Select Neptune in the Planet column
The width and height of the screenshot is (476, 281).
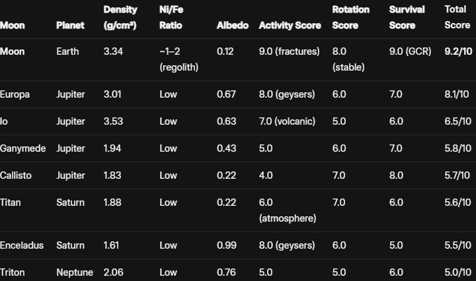click(x=75, y=272)
